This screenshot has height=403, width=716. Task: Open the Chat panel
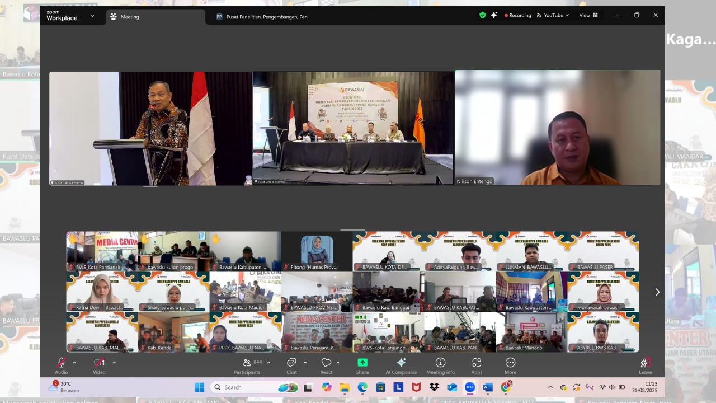pyautogui.click(x=291, y=363)
